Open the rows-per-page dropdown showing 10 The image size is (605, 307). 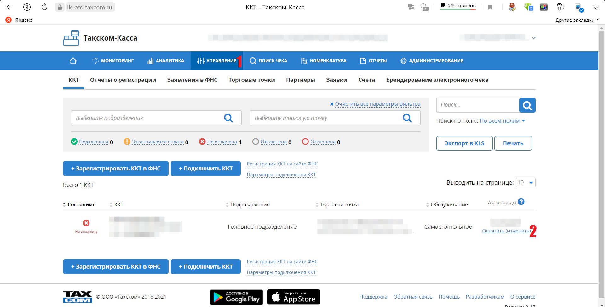pyautogui.click(x=526, y=182)
